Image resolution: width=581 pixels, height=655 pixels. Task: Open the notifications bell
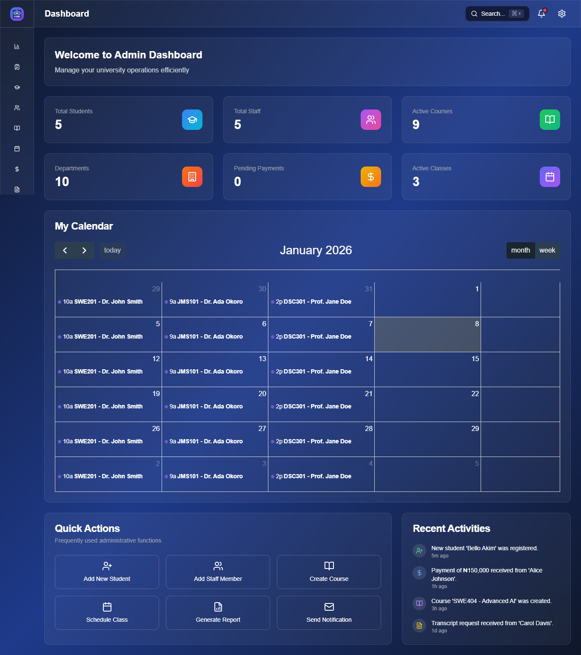(x=541, y=14)
